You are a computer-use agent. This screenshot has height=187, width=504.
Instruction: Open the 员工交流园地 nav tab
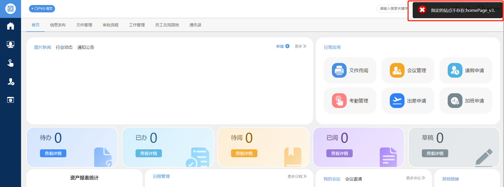pyautogui.click(x=167, y=25)
